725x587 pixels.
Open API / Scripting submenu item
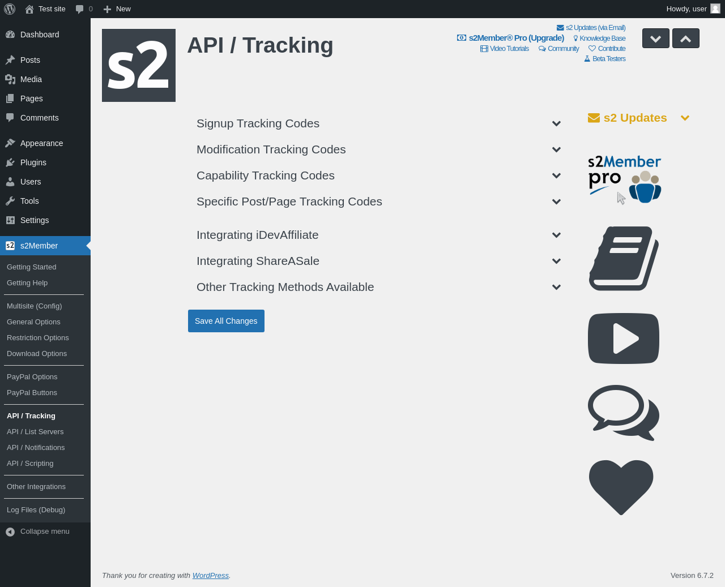45,464
